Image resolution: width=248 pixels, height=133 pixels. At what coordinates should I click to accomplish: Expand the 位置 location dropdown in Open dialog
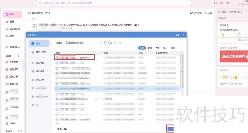tap(100, 43)
